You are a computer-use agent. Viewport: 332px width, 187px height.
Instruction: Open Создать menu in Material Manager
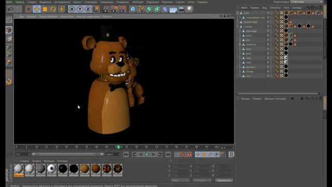click(x=24, y=161)
